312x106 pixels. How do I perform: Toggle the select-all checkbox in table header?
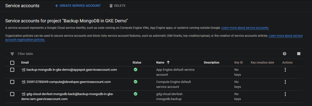12,63
